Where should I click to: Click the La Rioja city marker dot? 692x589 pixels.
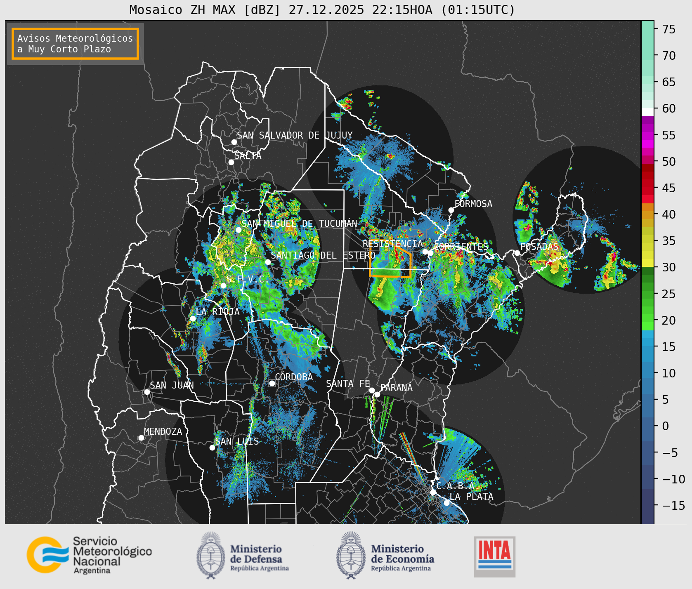(x=193, y=318)
